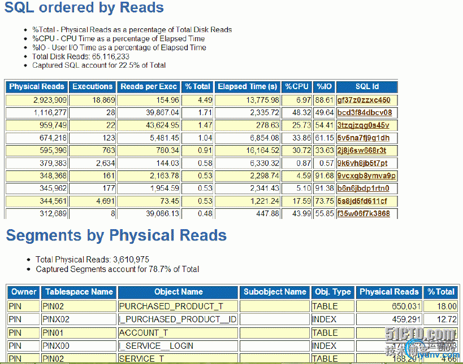The image size is (463, 364).
Task: Click the %IO column header
Action: click(x=324, y=87)
